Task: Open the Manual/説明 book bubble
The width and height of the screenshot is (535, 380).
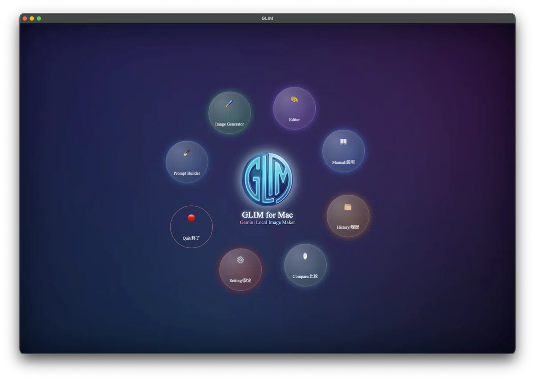Action: [343, 151]
